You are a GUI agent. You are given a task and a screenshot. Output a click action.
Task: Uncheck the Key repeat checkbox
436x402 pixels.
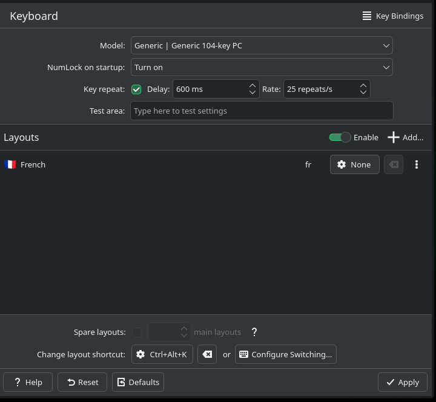click(x=137, y=89)
